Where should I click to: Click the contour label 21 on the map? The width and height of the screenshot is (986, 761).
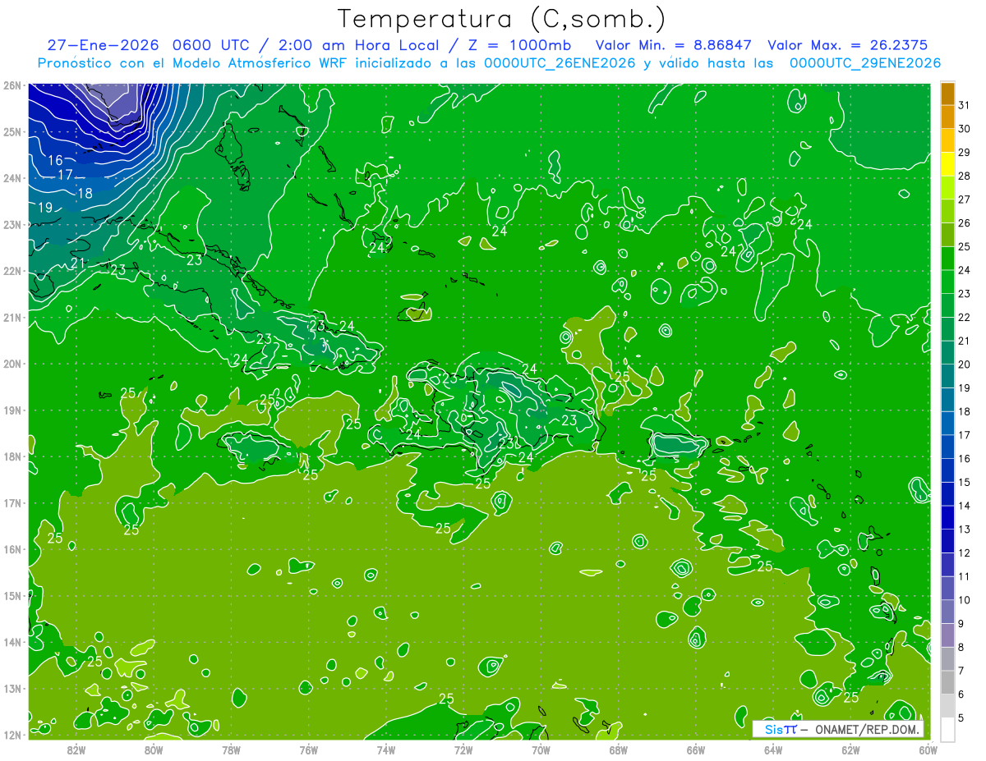pos(76,263)
